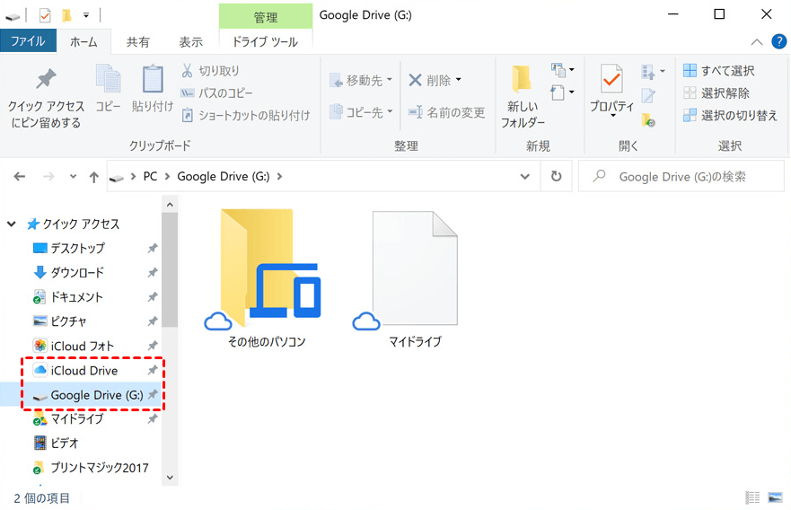Navigate up one folder level arrow
The width and height of the screenshot is (791, 510).
tap(94, 177)
